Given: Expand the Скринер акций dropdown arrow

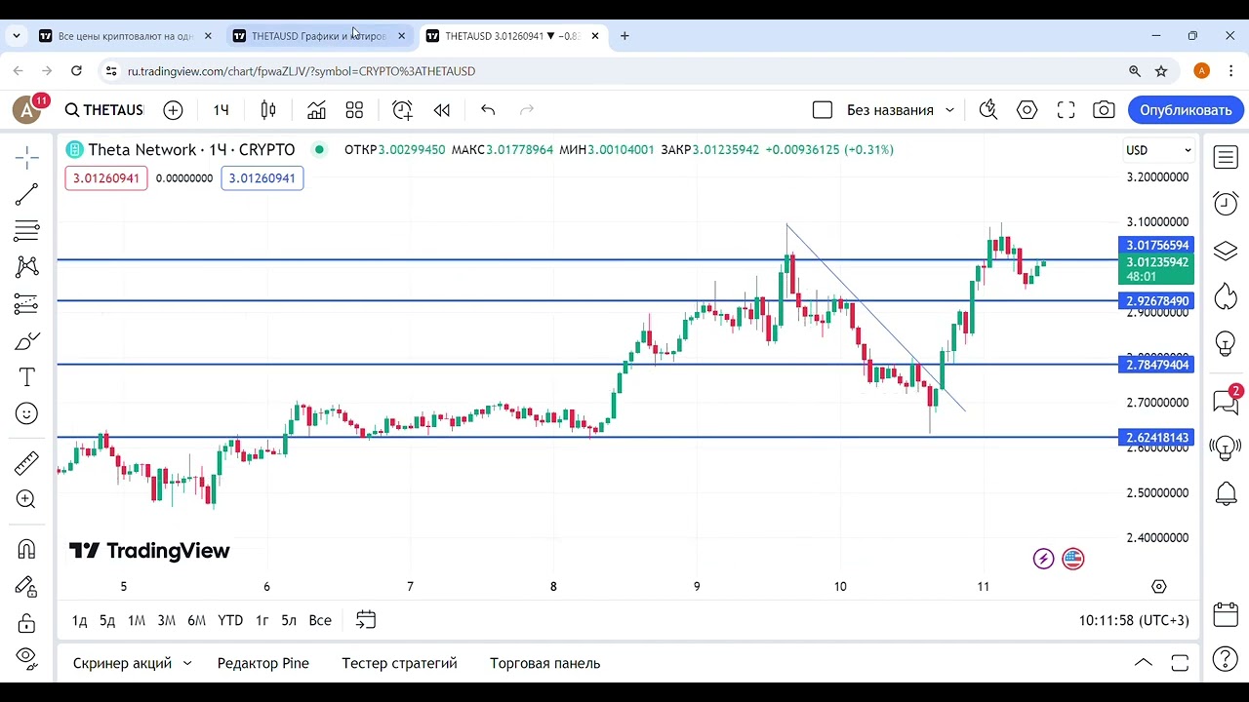Looking at the screenshot, I should (x=187, y=663).
